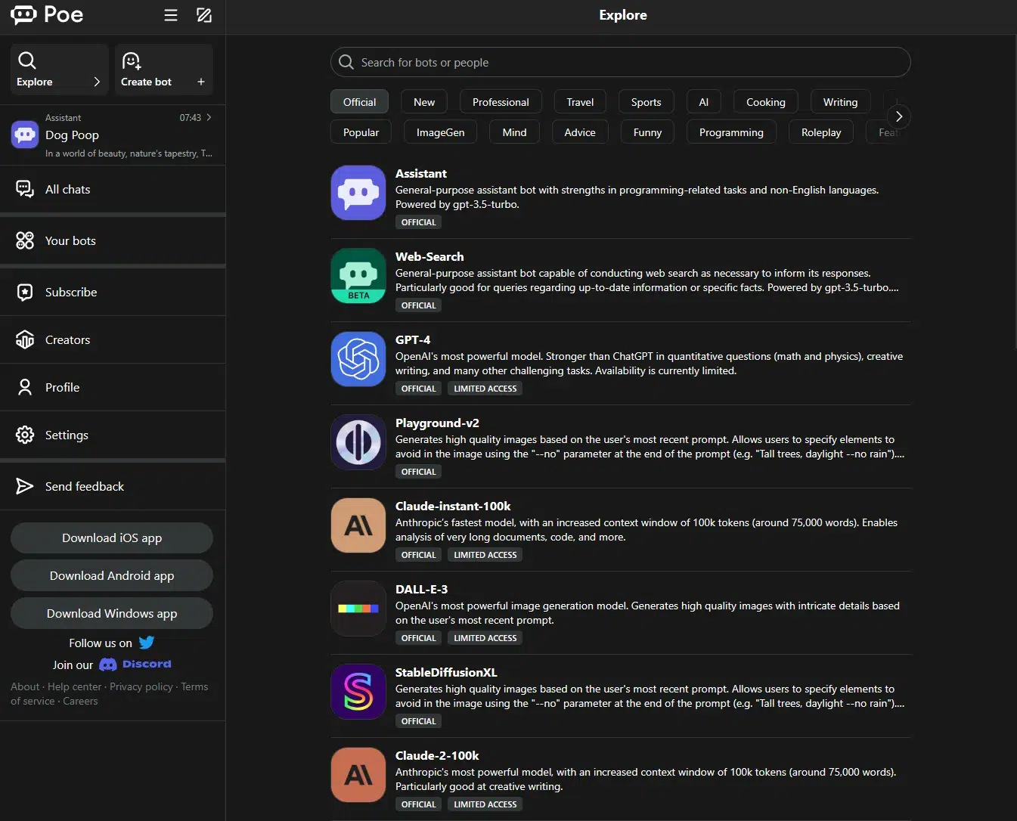Image resolution: width=1017 pixels, height=821 pixels.
Task: Open the Playground-v2 bot icon
Action: coord(358,442)
